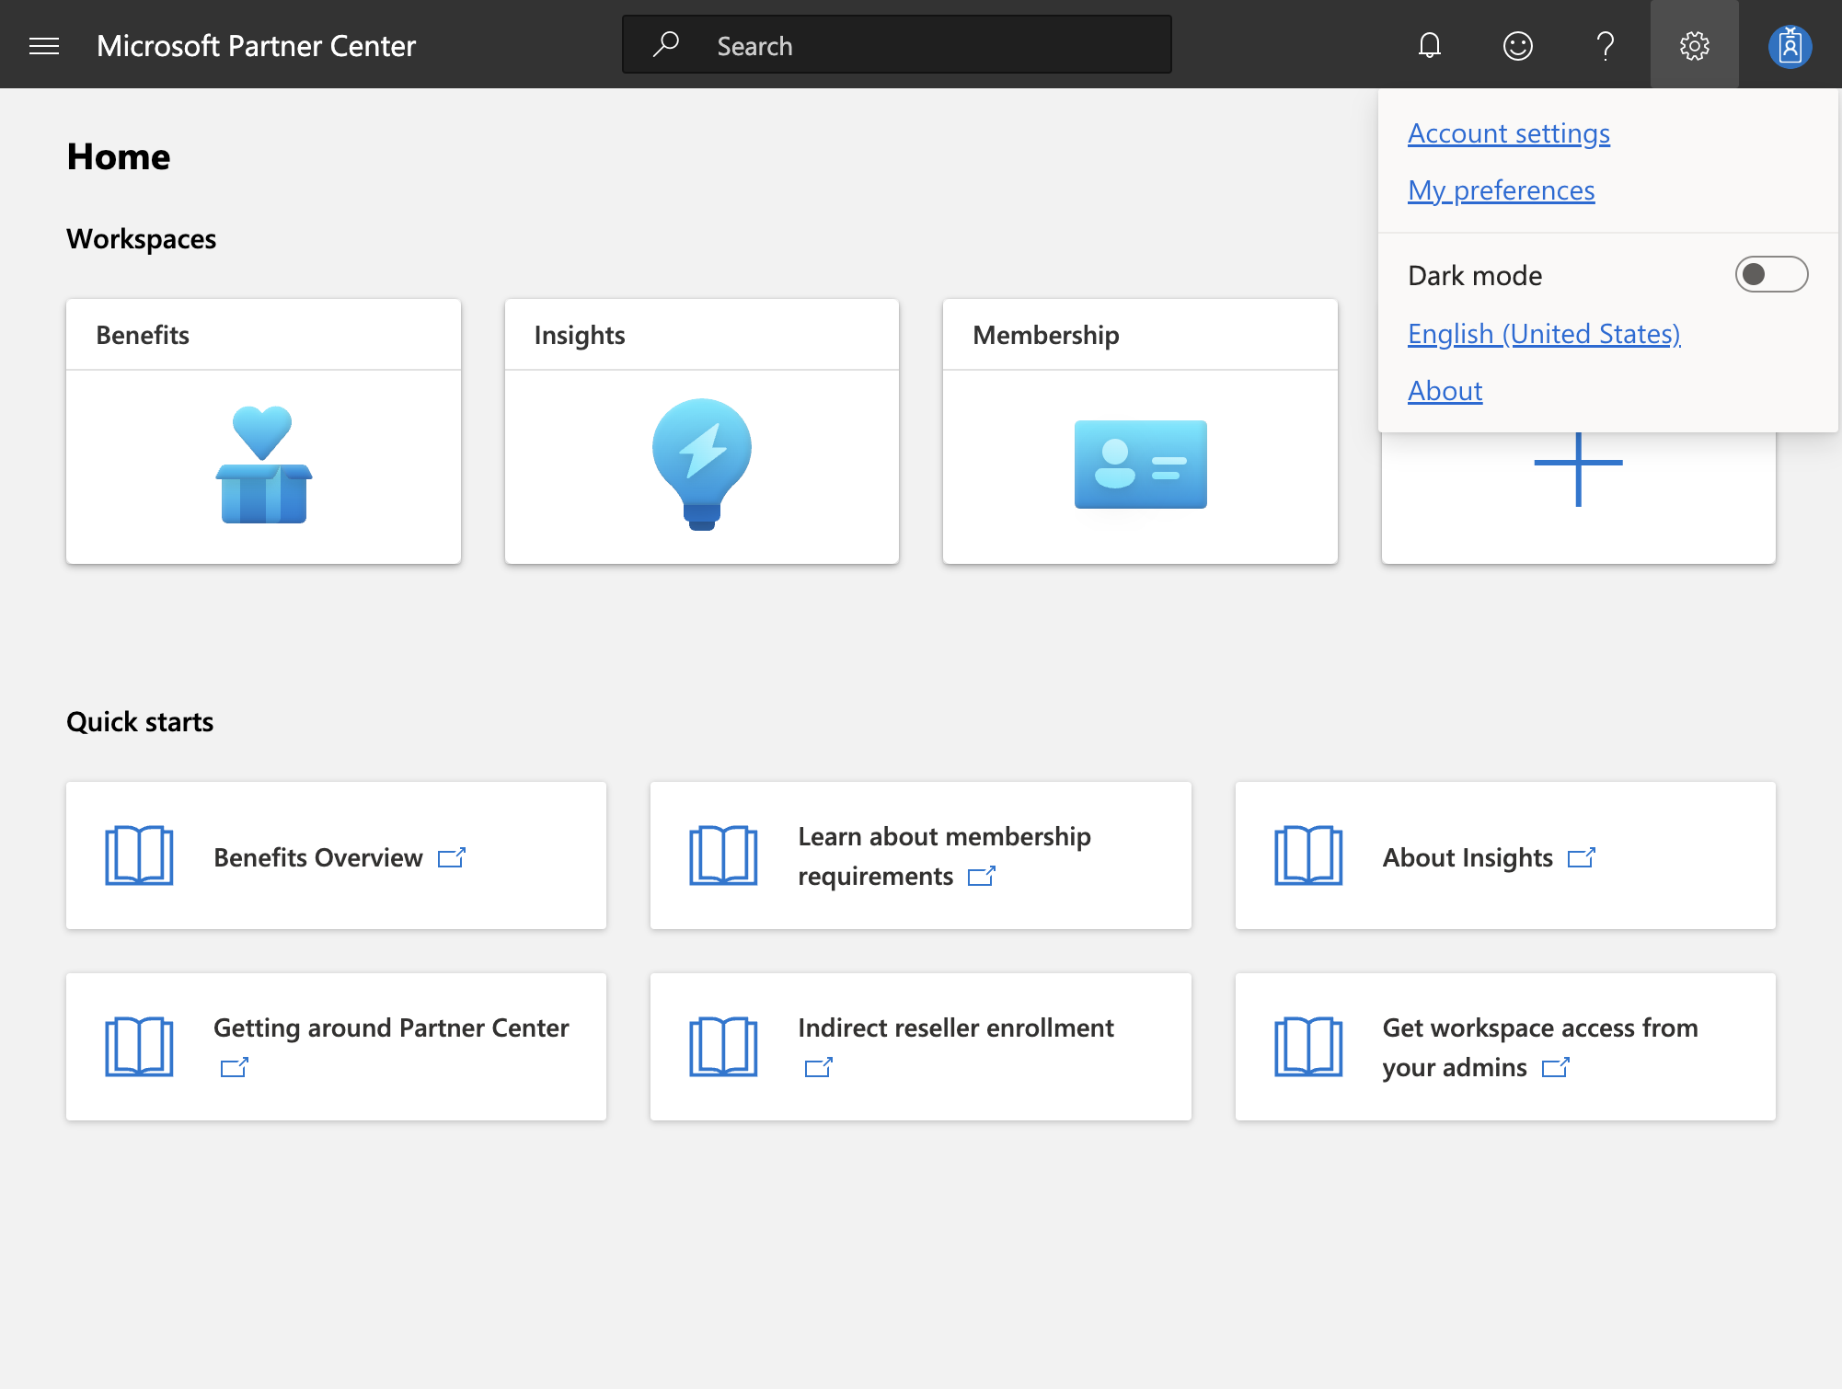Open the Benefits gift box icon
Image resolution: width=1842 pixels, height=1389 pixels.
tap(264, 465)
